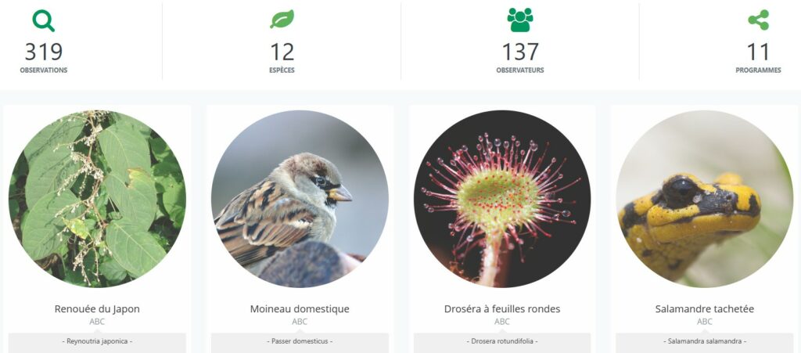801x353 pixels.
Task: Click the share programmes icon
Action: click(x=758, y=20)
